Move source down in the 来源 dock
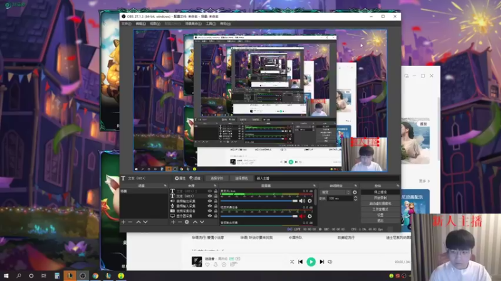This screenshot has width=501, height=281. coord(202,222)
